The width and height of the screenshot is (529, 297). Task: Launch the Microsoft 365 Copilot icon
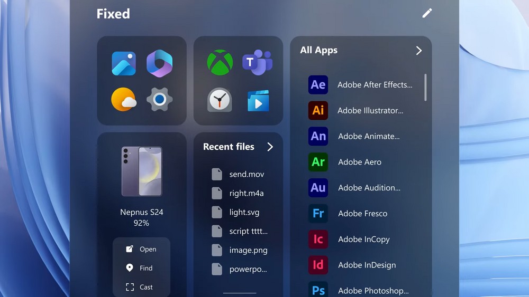pyautogui.click(x=160, y=63)
